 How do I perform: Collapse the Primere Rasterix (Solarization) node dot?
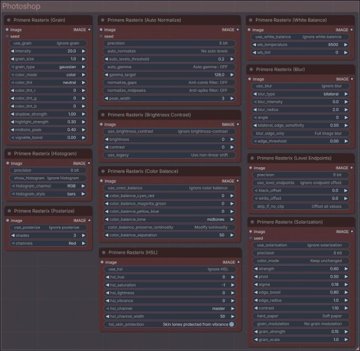252,222
